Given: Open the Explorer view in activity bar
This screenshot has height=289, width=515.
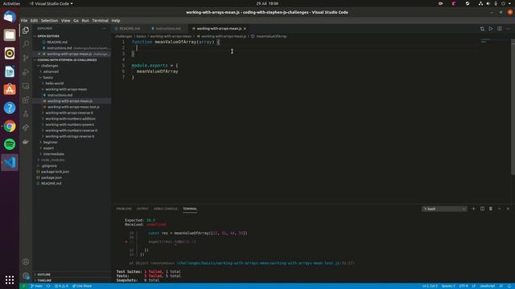Looking at the screenshot, I should (26, 31).
